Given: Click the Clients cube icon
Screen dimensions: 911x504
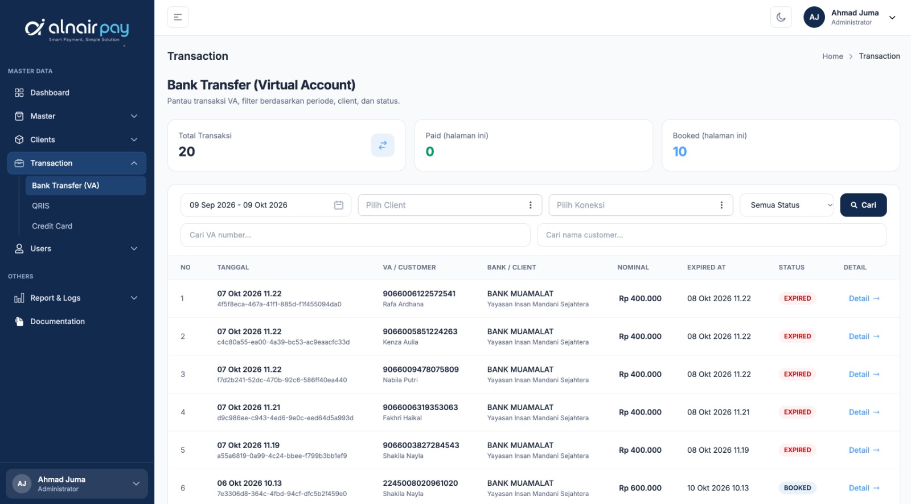Looking at the screenshot, I should click(x=19, y=140).
